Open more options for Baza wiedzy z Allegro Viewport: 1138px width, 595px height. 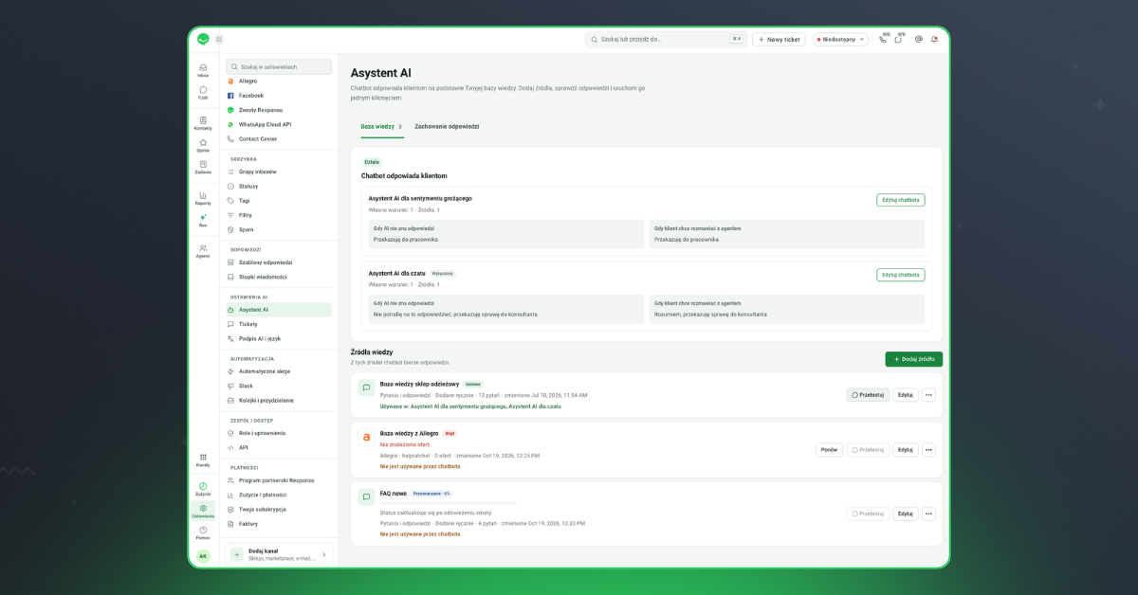click(928, 450)
